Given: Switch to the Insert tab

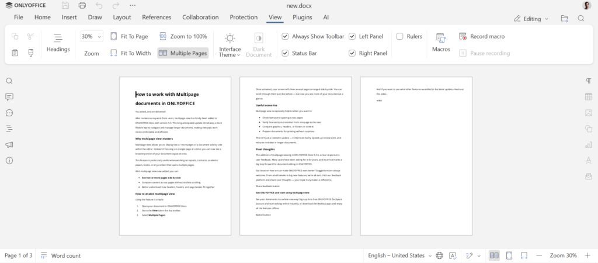Looking at the screenshot, I should click(x=69, y=17).
